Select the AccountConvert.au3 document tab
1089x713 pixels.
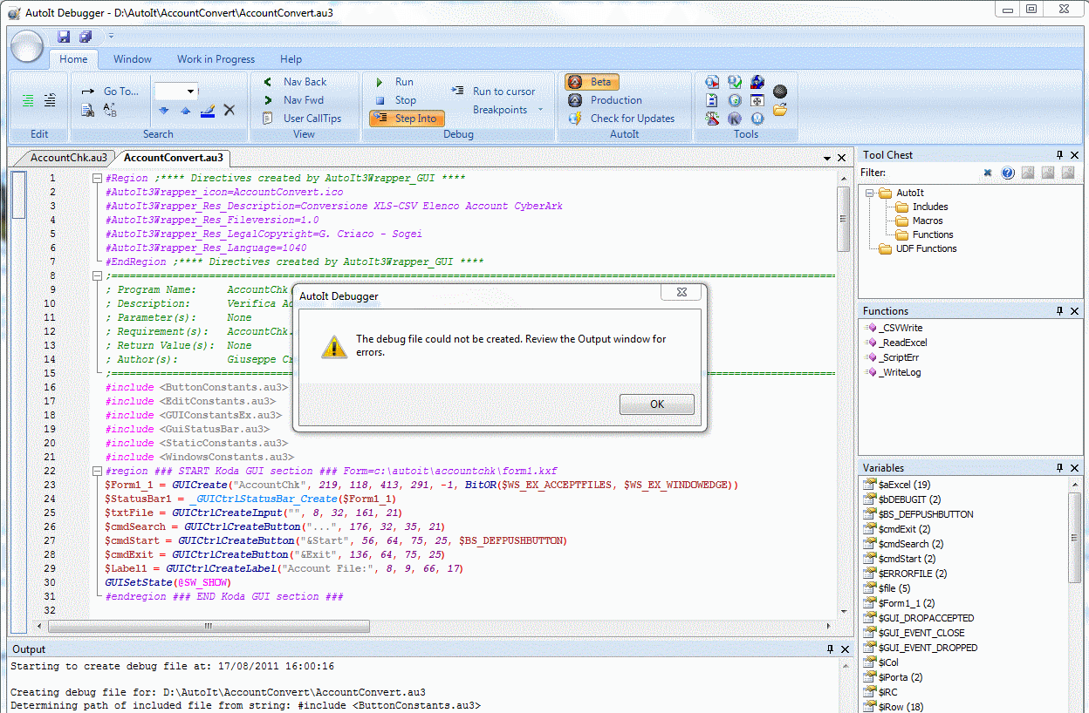click(x=173, y=158)
